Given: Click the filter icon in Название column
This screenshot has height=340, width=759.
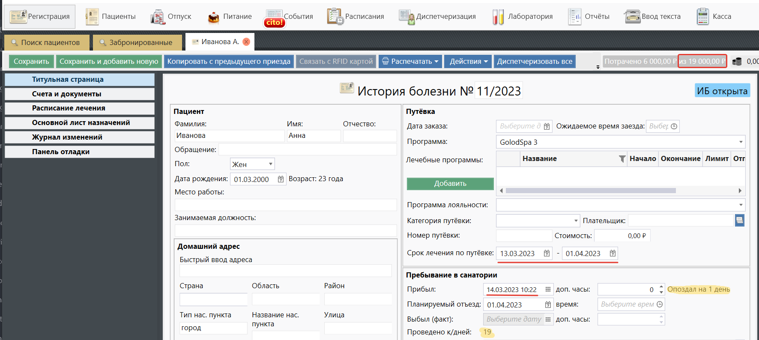Looking at the screenshot, I should click(x=622, y=159).
